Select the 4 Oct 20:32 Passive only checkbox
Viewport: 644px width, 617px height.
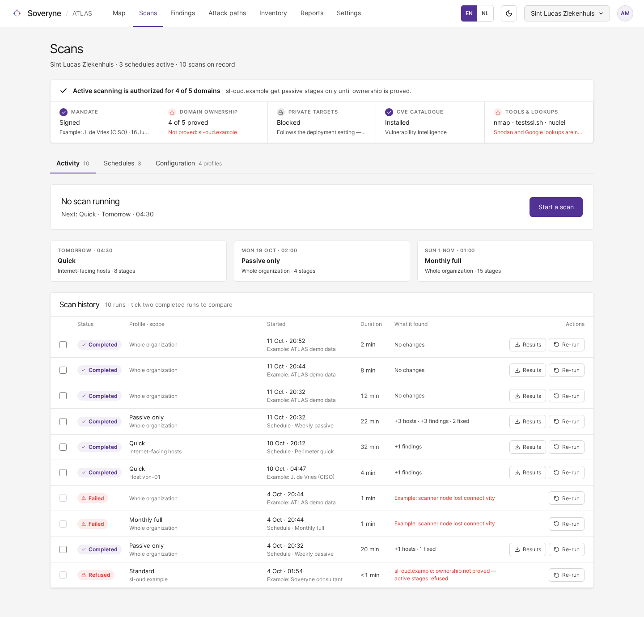coord(63,549)
